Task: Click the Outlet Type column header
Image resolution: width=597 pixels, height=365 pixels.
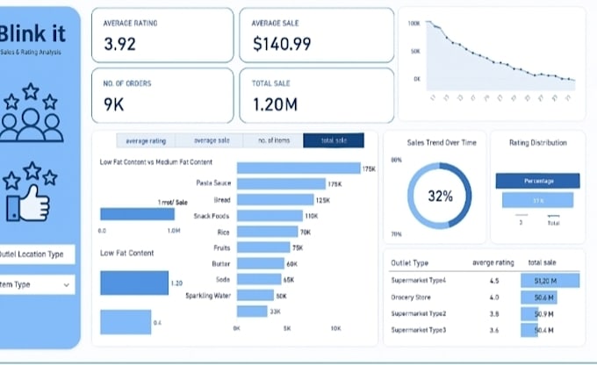Action: [410, 263]
